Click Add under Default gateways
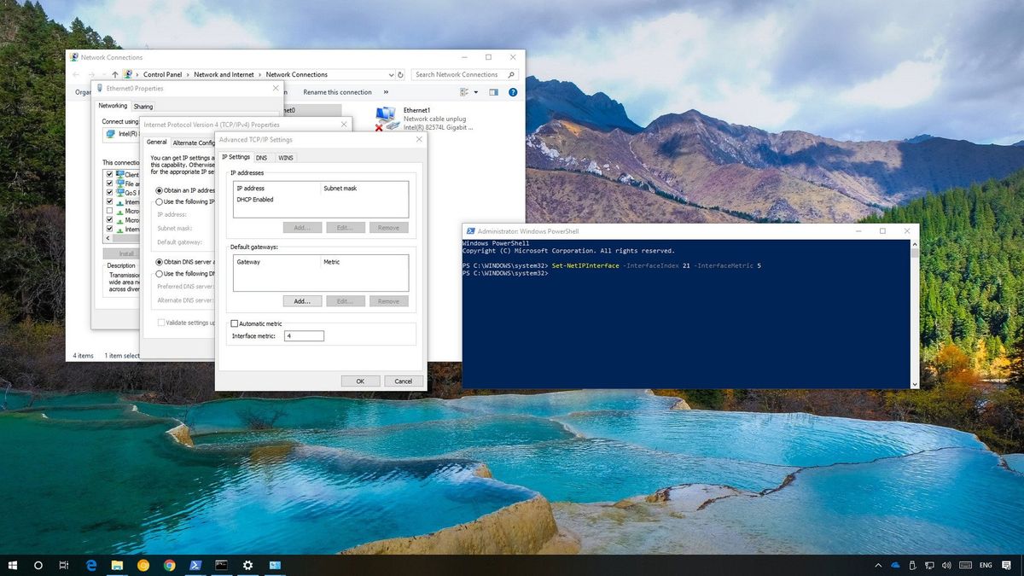The width and height of the screenshot is (1024, 576). (302, 300)
